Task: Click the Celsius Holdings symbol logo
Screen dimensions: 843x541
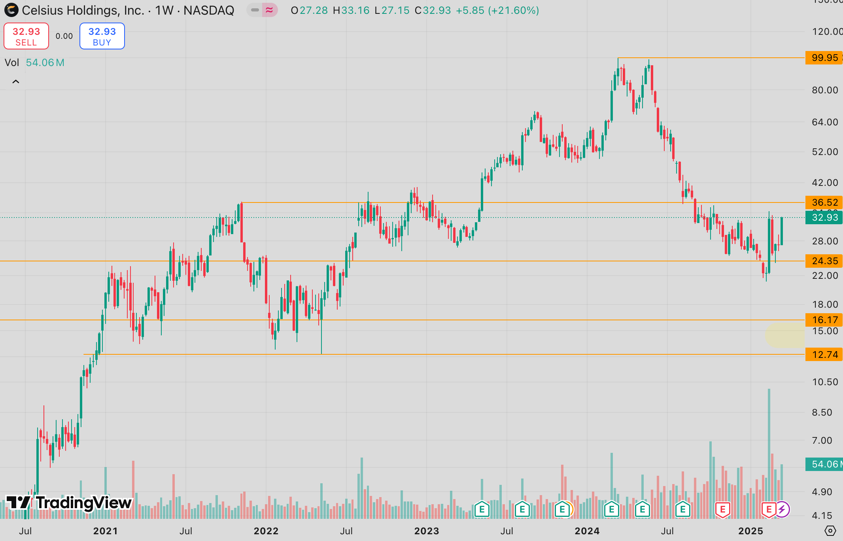Action: click(x=11, y=10)
